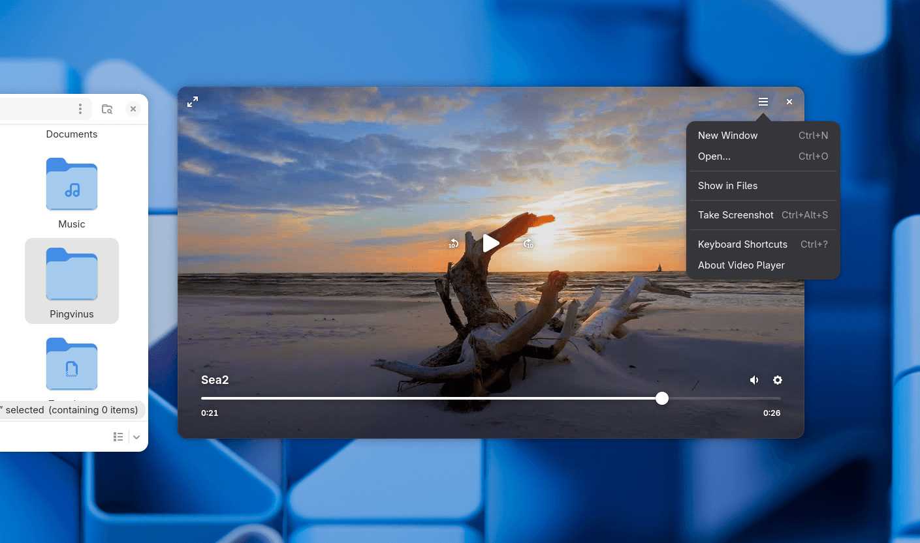Click the search folder icon in Files
The image size is (920, 543).
click(x=107, y=109)
